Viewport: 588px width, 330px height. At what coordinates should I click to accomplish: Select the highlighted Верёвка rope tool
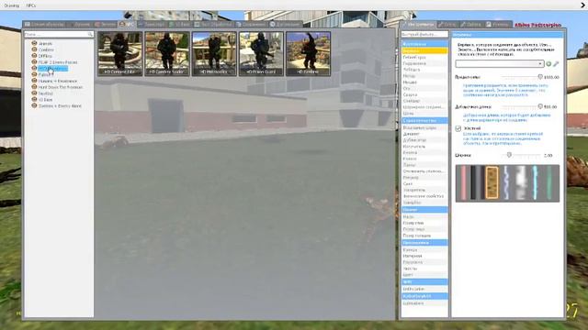pos(424,50)
